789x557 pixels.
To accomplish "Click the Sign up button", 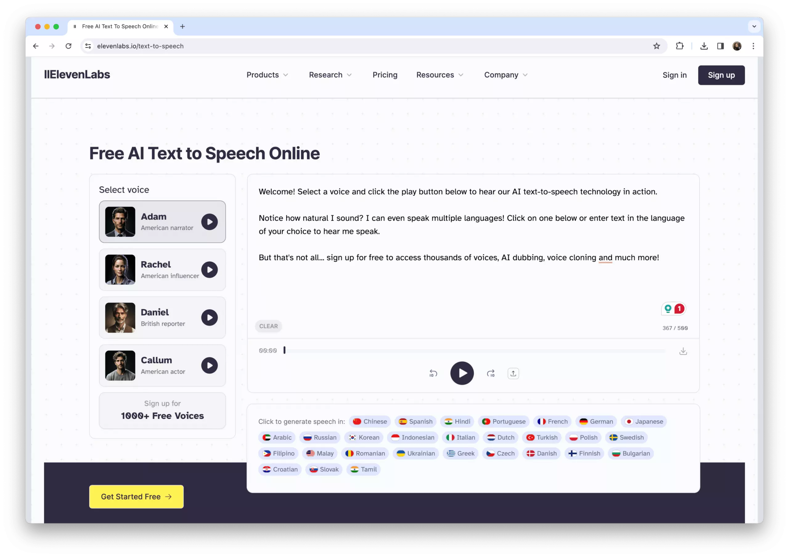I will coord(721,75).
